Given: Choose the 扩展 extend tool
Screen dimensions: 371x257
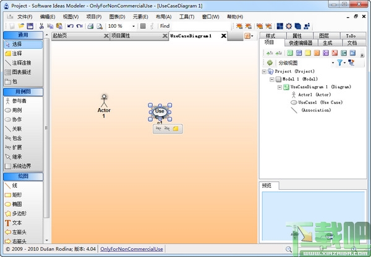Looking at the screenshot, I should point(23,148).
